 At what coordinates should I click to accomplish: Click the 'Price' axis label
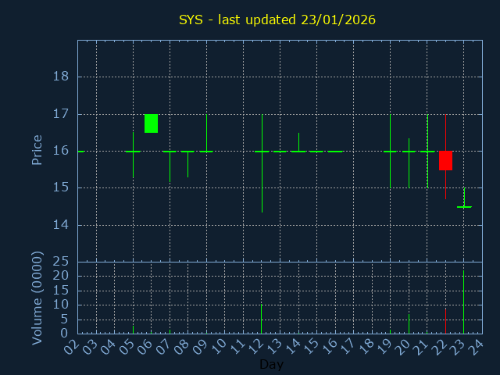[x=37, y=150]
